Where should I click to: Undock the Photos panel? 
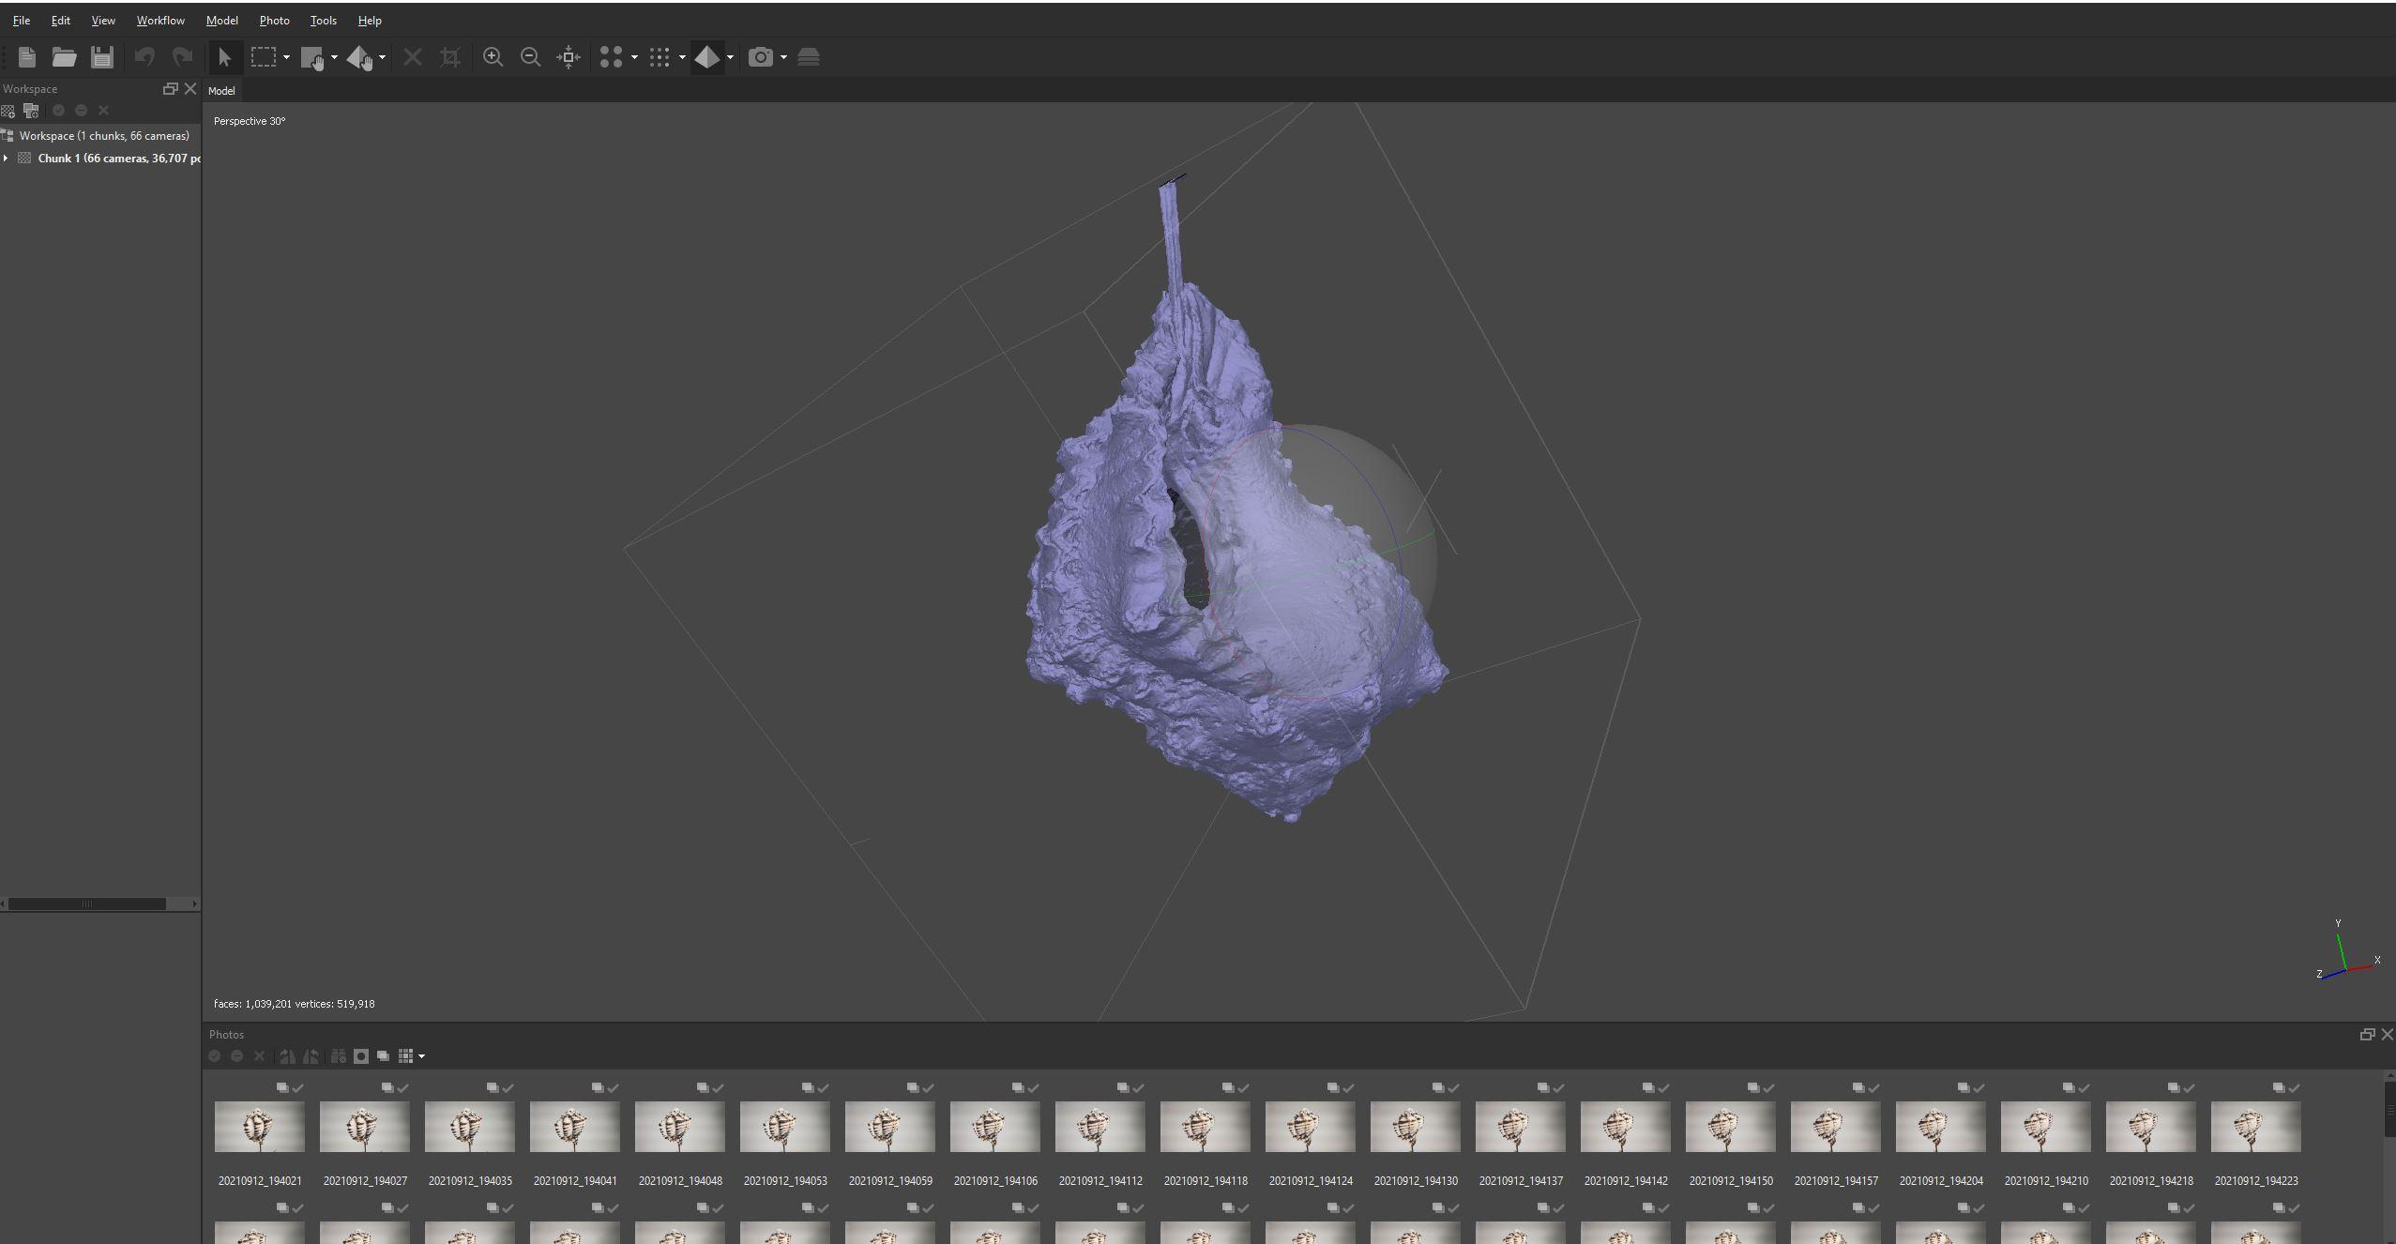(2367, 1035)
